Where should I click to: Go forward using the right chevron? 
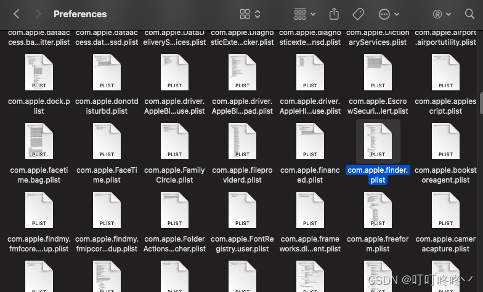pyautogui.click(x=38, y=14)
